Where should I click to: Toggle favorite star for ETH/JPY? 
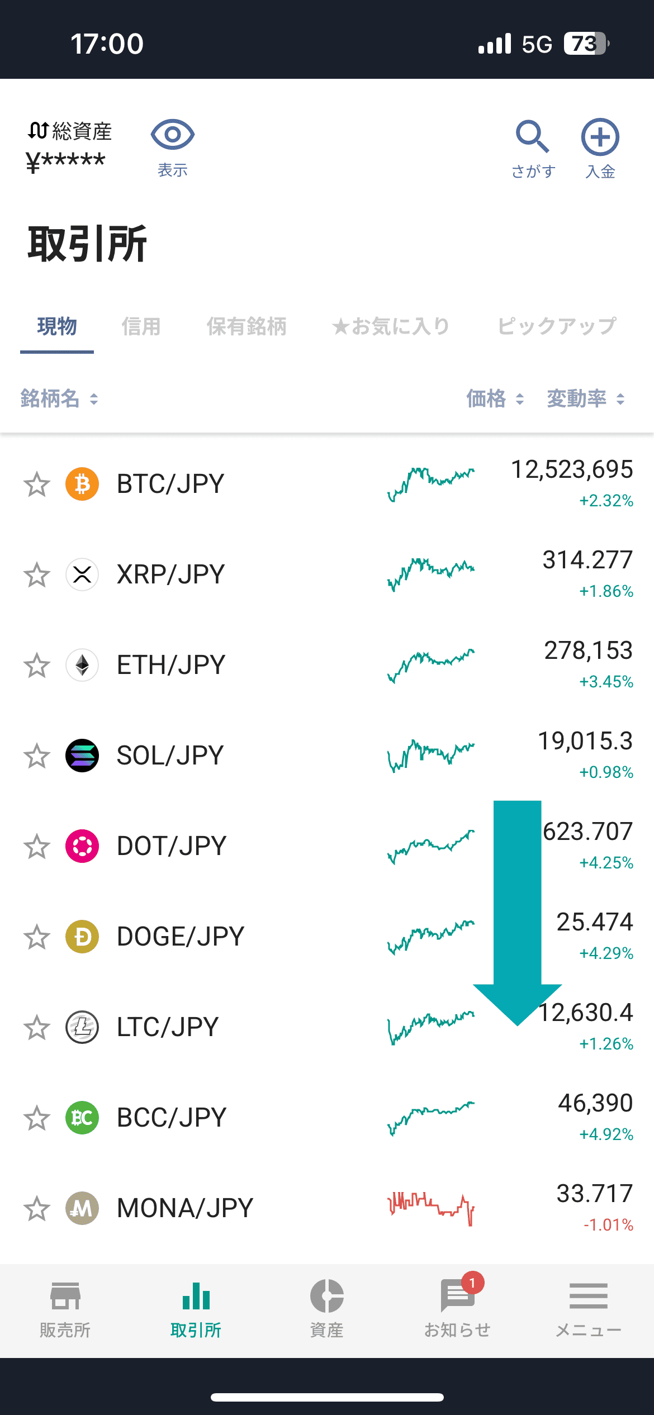click(37, 665)
